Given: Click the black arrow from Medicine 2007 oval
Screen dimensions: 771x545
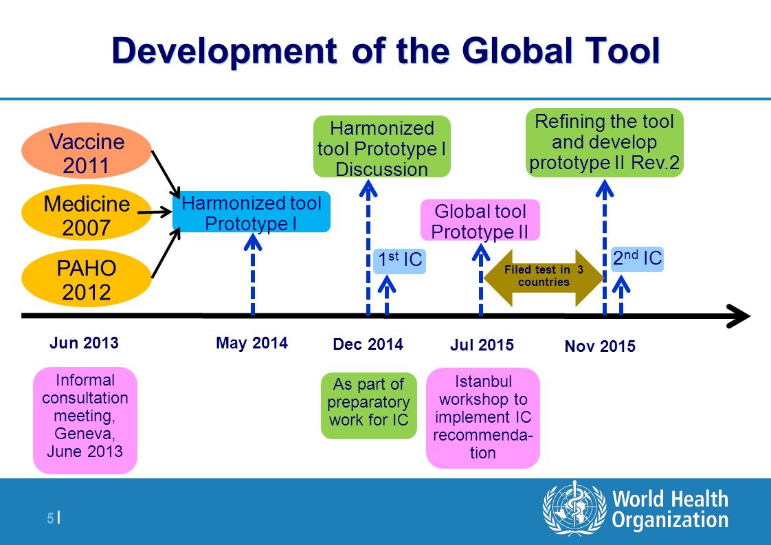Looking at the screenshot, I should (155, 212).
